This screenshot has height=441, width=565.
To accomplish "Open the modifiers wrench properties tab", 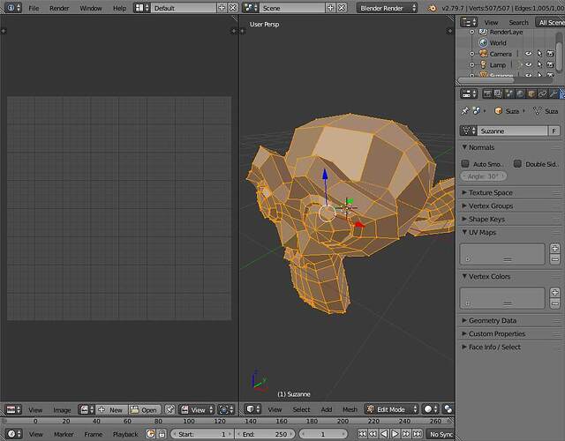I will click(554, 94).
